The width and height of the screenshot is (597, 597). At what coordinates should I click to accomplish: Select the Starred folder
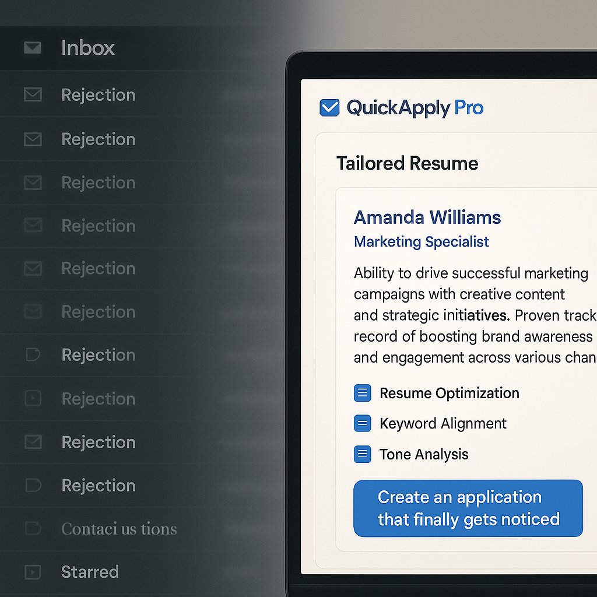tap(90, 572)
